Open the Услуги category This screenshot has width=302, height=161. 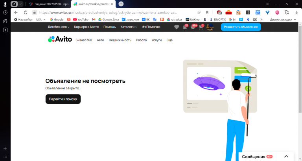[x=157, y=40]
